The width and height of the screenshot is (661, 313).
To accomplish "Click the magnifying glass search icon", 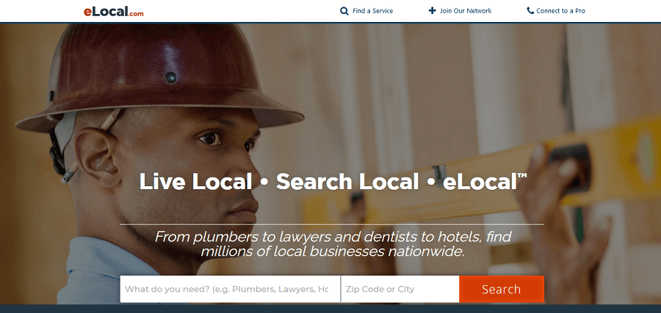I will 344,11.
